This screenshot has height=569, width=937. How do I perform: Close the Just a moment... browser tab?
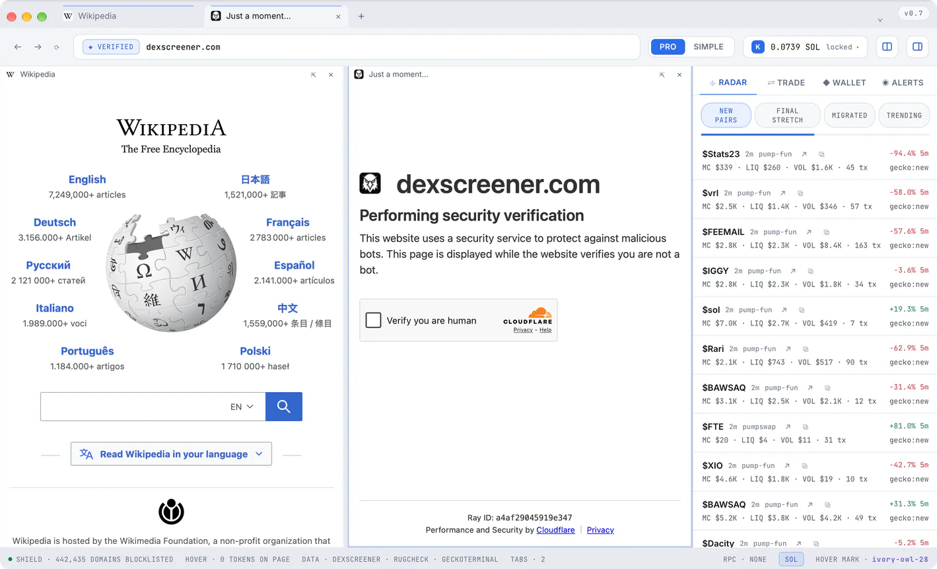pos(338,17)
